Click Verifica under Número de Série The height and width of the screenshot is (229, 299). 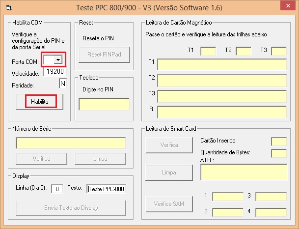(x=41, y=159)
